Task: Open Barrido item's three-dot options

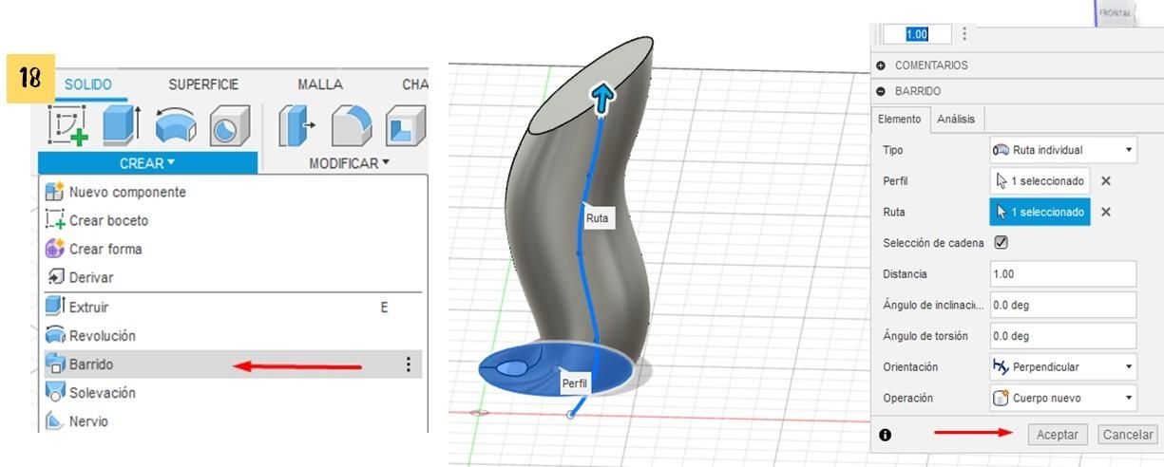Action: click(409, 364)
